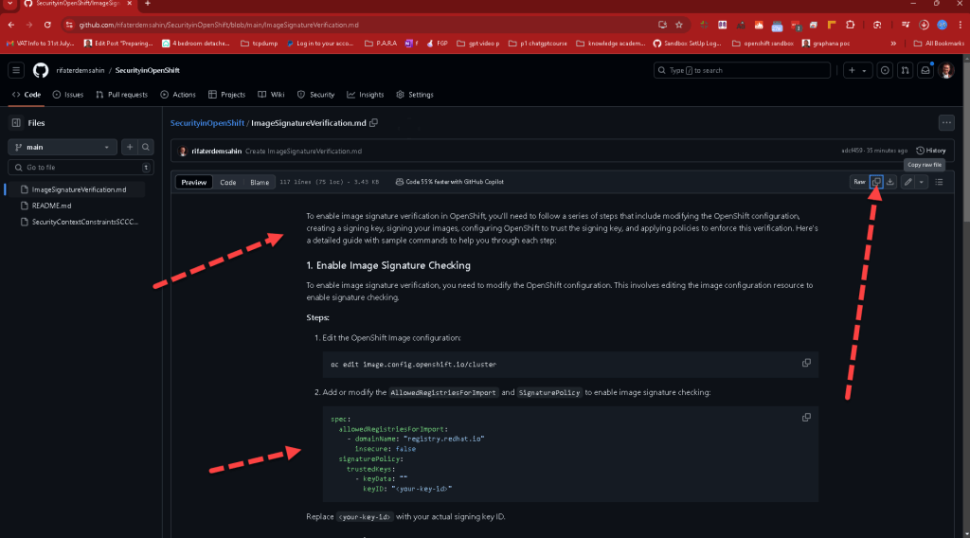This screenshot has width=970, height=538.
Task: Open the Chrome profile avatar
Action: pyautogui.click(x=943, y=25)
